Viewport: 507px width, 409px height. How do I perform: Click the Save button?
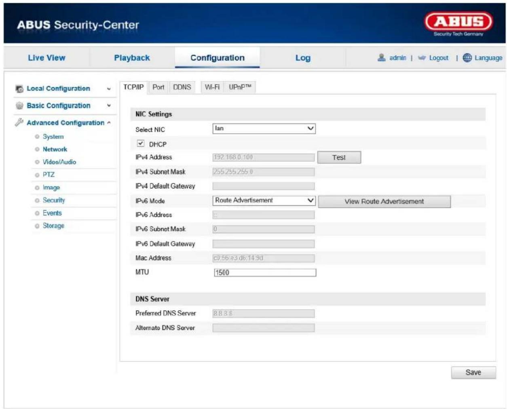pos(473,372)
